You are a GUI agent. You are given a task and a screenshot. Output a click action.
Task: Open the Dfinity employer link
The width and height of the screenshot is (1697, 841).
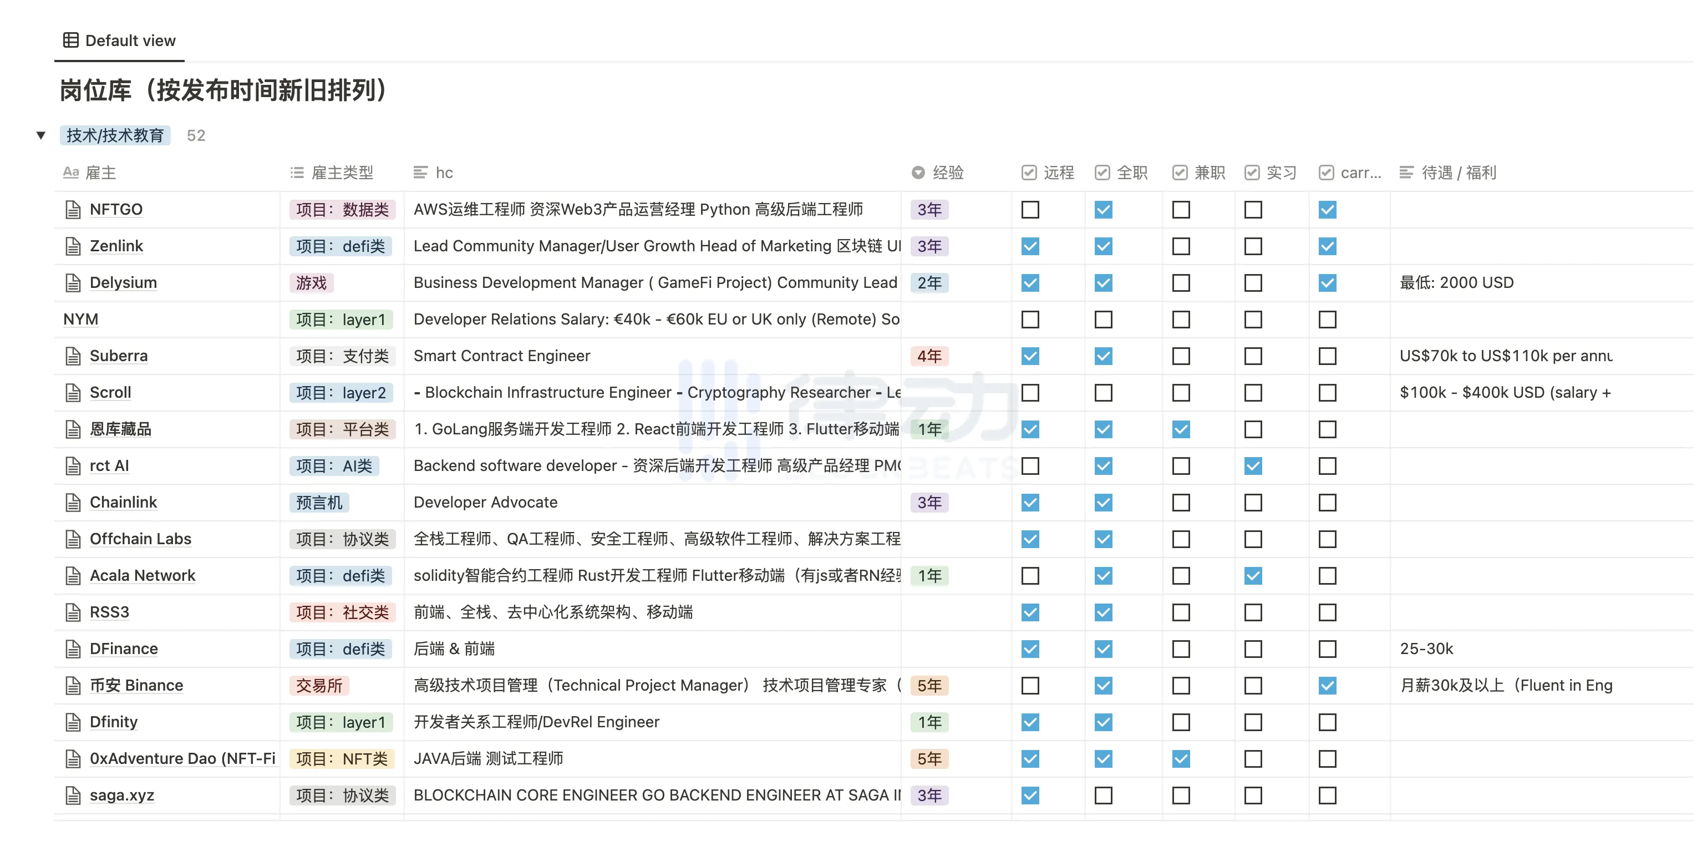tap(114, 722)
